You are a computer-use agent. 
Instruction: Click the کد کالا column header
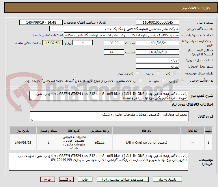pyautogui.click(x=192, y=131)
